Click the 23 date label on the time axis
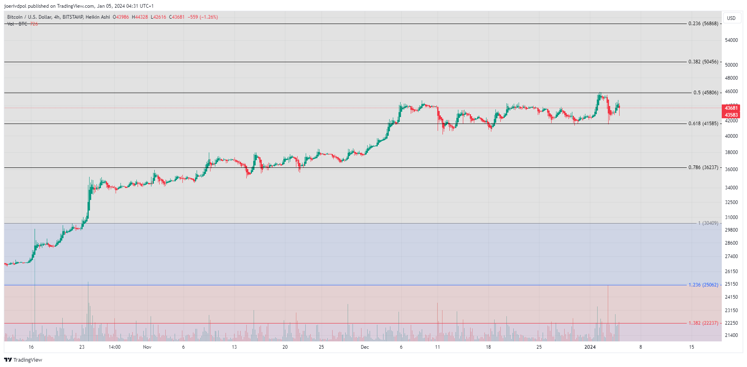The image size is (747, 367). [82, 347]
